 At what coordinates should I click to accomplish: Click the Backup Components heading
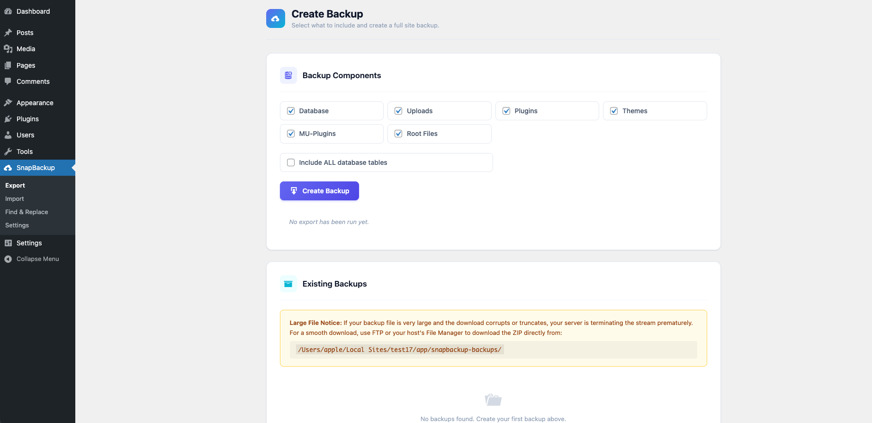pyautogui.click(x=342, y=75)
